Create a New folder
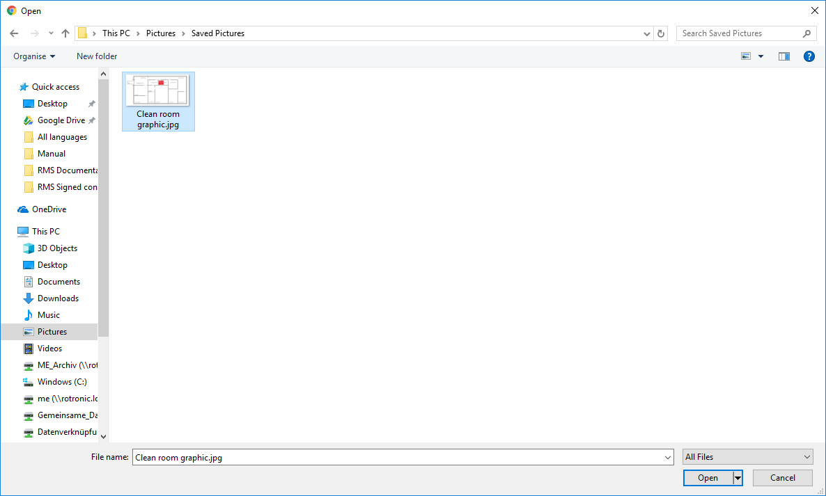The image size is (826, 496). (97, 56)
